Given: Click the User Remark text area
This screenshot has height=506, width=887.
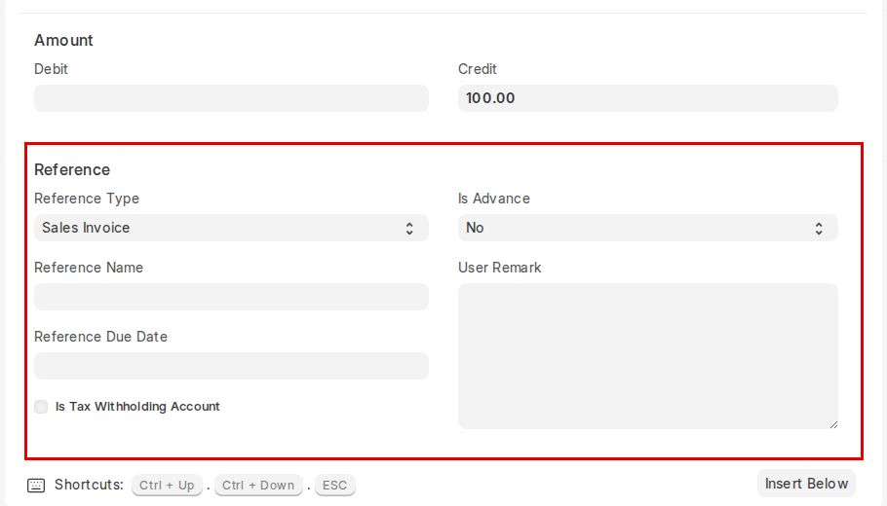Looking at the screenshot, I should tap(648, 356).
